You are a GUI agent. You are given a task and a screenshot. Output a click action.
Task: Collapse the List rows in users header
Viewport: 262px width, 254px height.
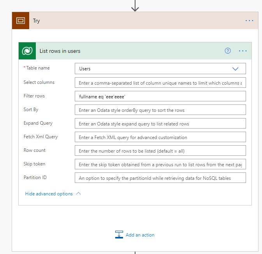coord(117,51)
